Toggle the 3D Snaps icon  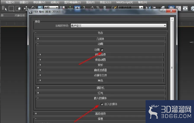click(84, 7)
